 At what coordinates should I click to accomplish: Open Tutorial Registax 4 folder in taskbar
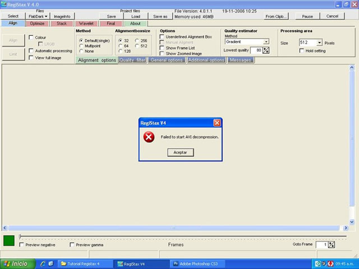coord(83,263)
